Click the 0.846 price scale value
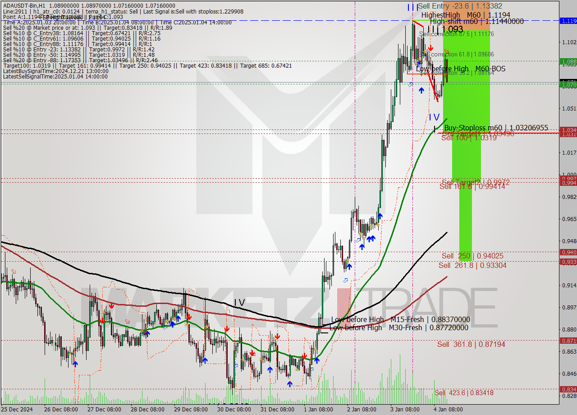577x415 pixels. tap(568, 373)
